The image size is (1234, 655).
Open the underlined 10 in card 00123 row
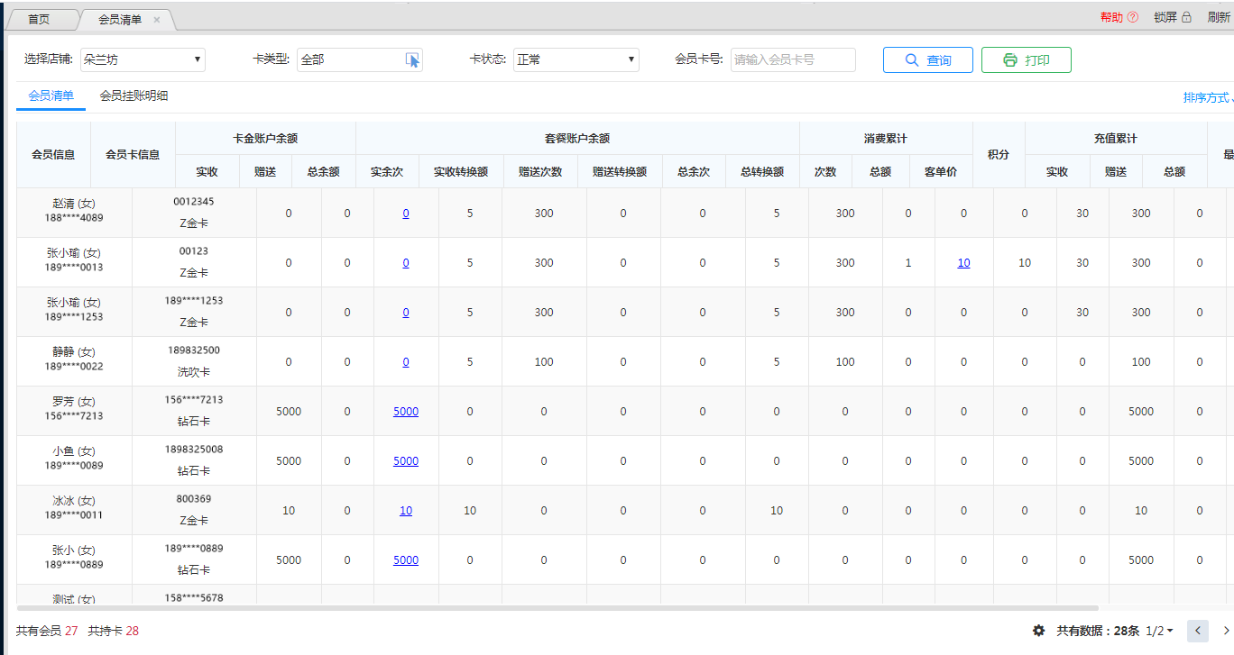click(x=963, y=263)
